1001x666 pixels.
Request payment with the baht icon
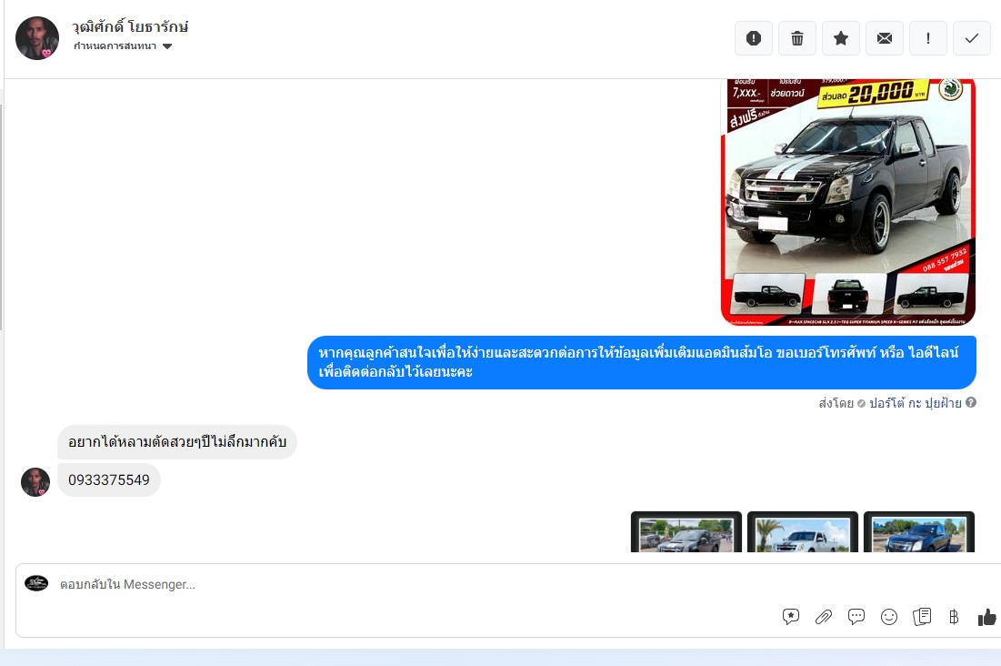point(954,617)
